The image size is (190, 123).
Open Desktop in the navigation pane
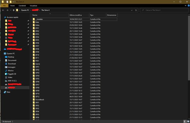point(11,57)
